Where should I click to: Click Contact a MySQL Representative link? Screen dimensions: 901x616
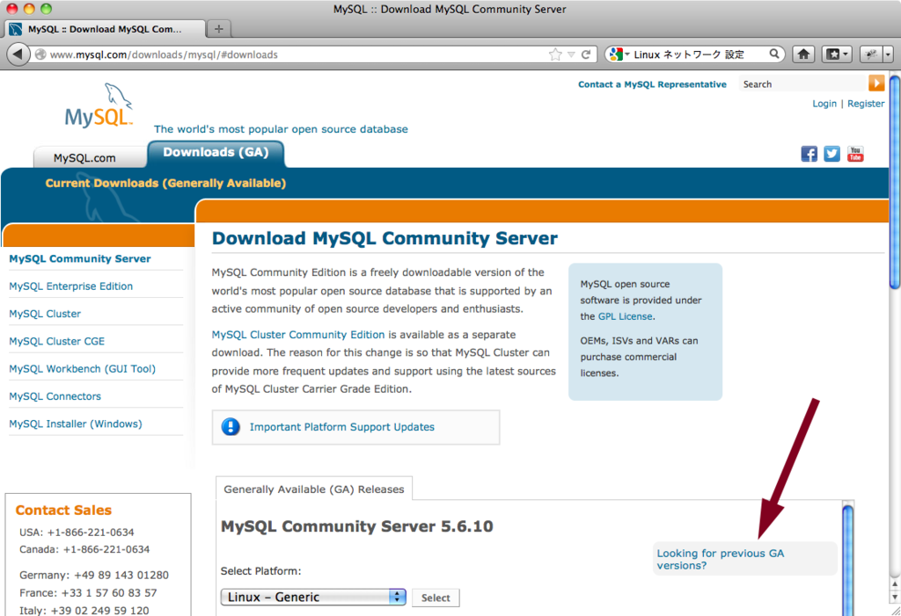pos(652,84)
